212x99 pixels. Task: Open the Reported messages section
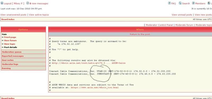[x=23, y=56]
